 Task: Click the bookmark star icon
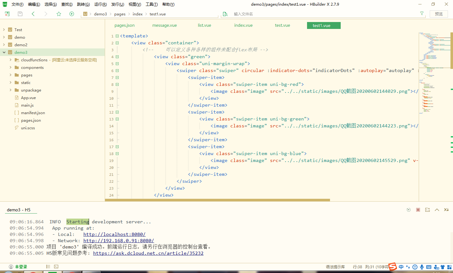pos(59,14)
